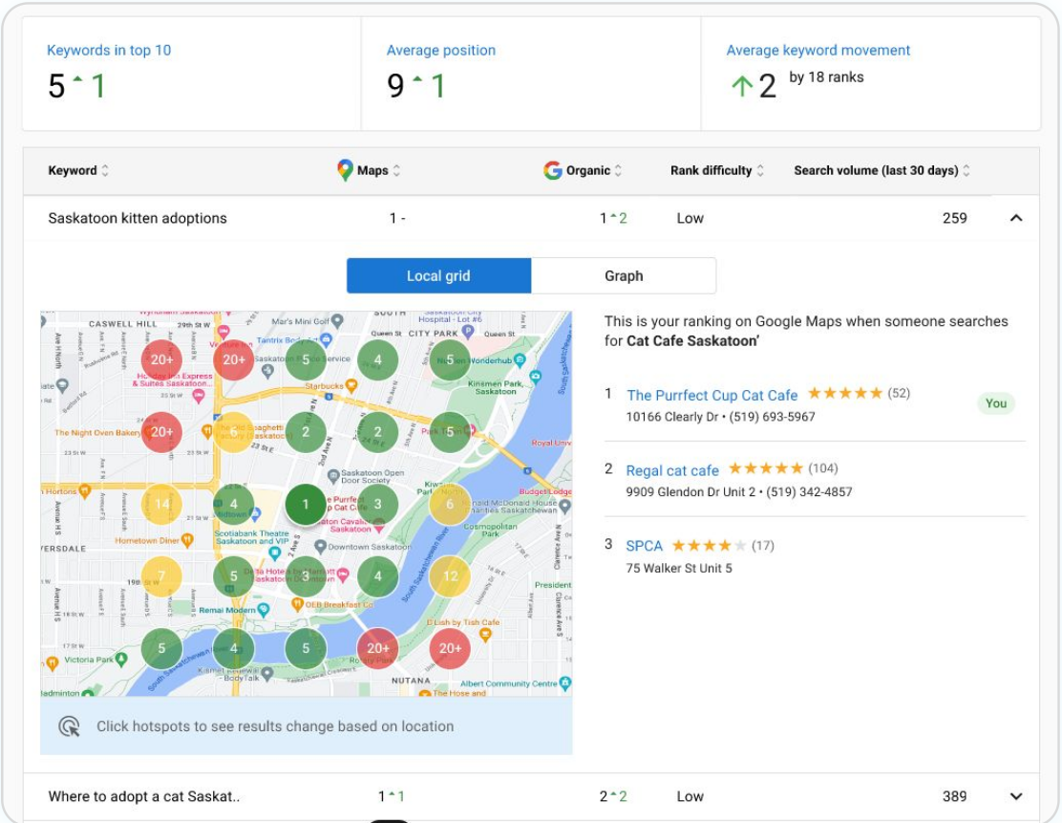Sort by Maps column arrows

click(396, 170)
